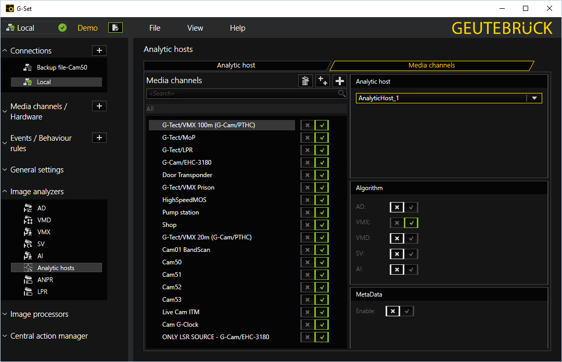Expand Media channels / Hardware section
This screenshot has height=362, width=562.
pyautogui.click(x=5, y=111)
